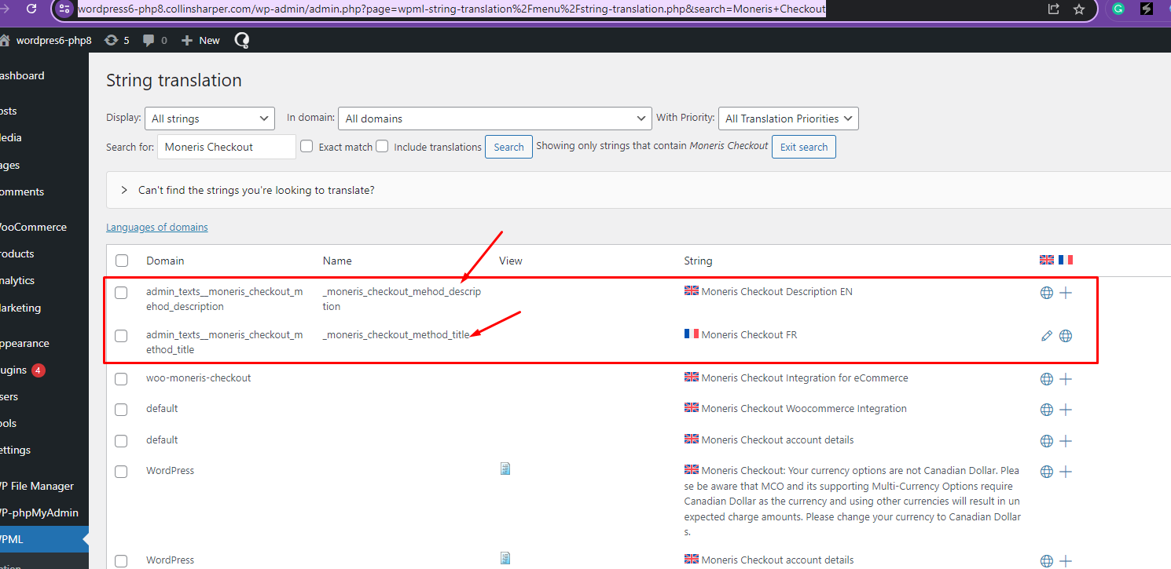Tick the Exact match checkbox

click(x=307, y=146)
